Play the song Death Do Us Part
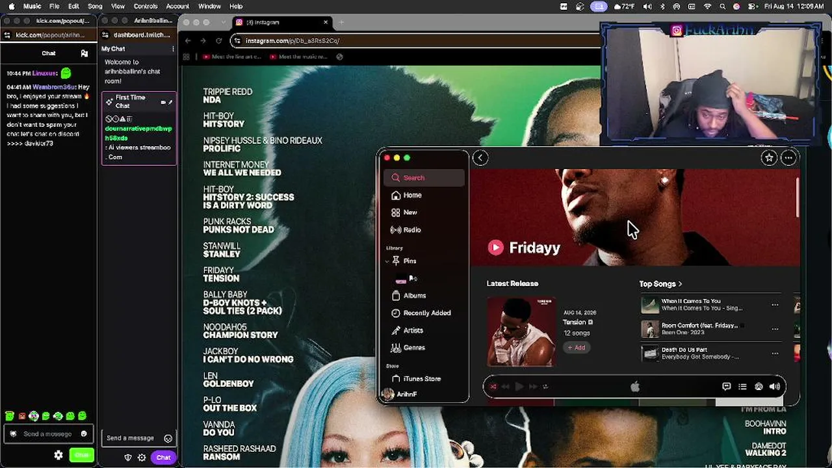 (650, 354)
